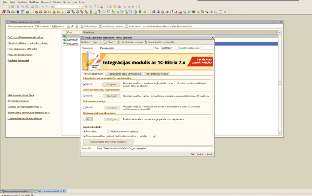Open Preču importēšana no interneta veikala link
The image size is (312, 196).
[x=25, y=37]
